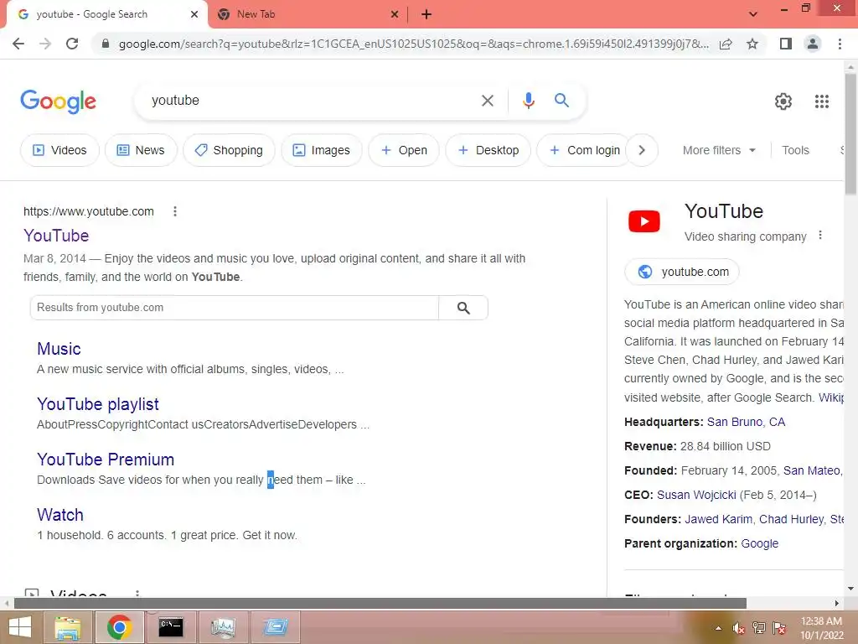Open the Watch sitelink
The image size is (858, 644).
pyautogui.click(x=60, y=515)
